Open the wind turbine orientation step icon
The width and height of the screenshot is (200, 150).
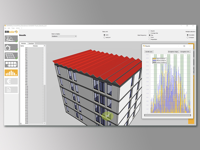11,39
